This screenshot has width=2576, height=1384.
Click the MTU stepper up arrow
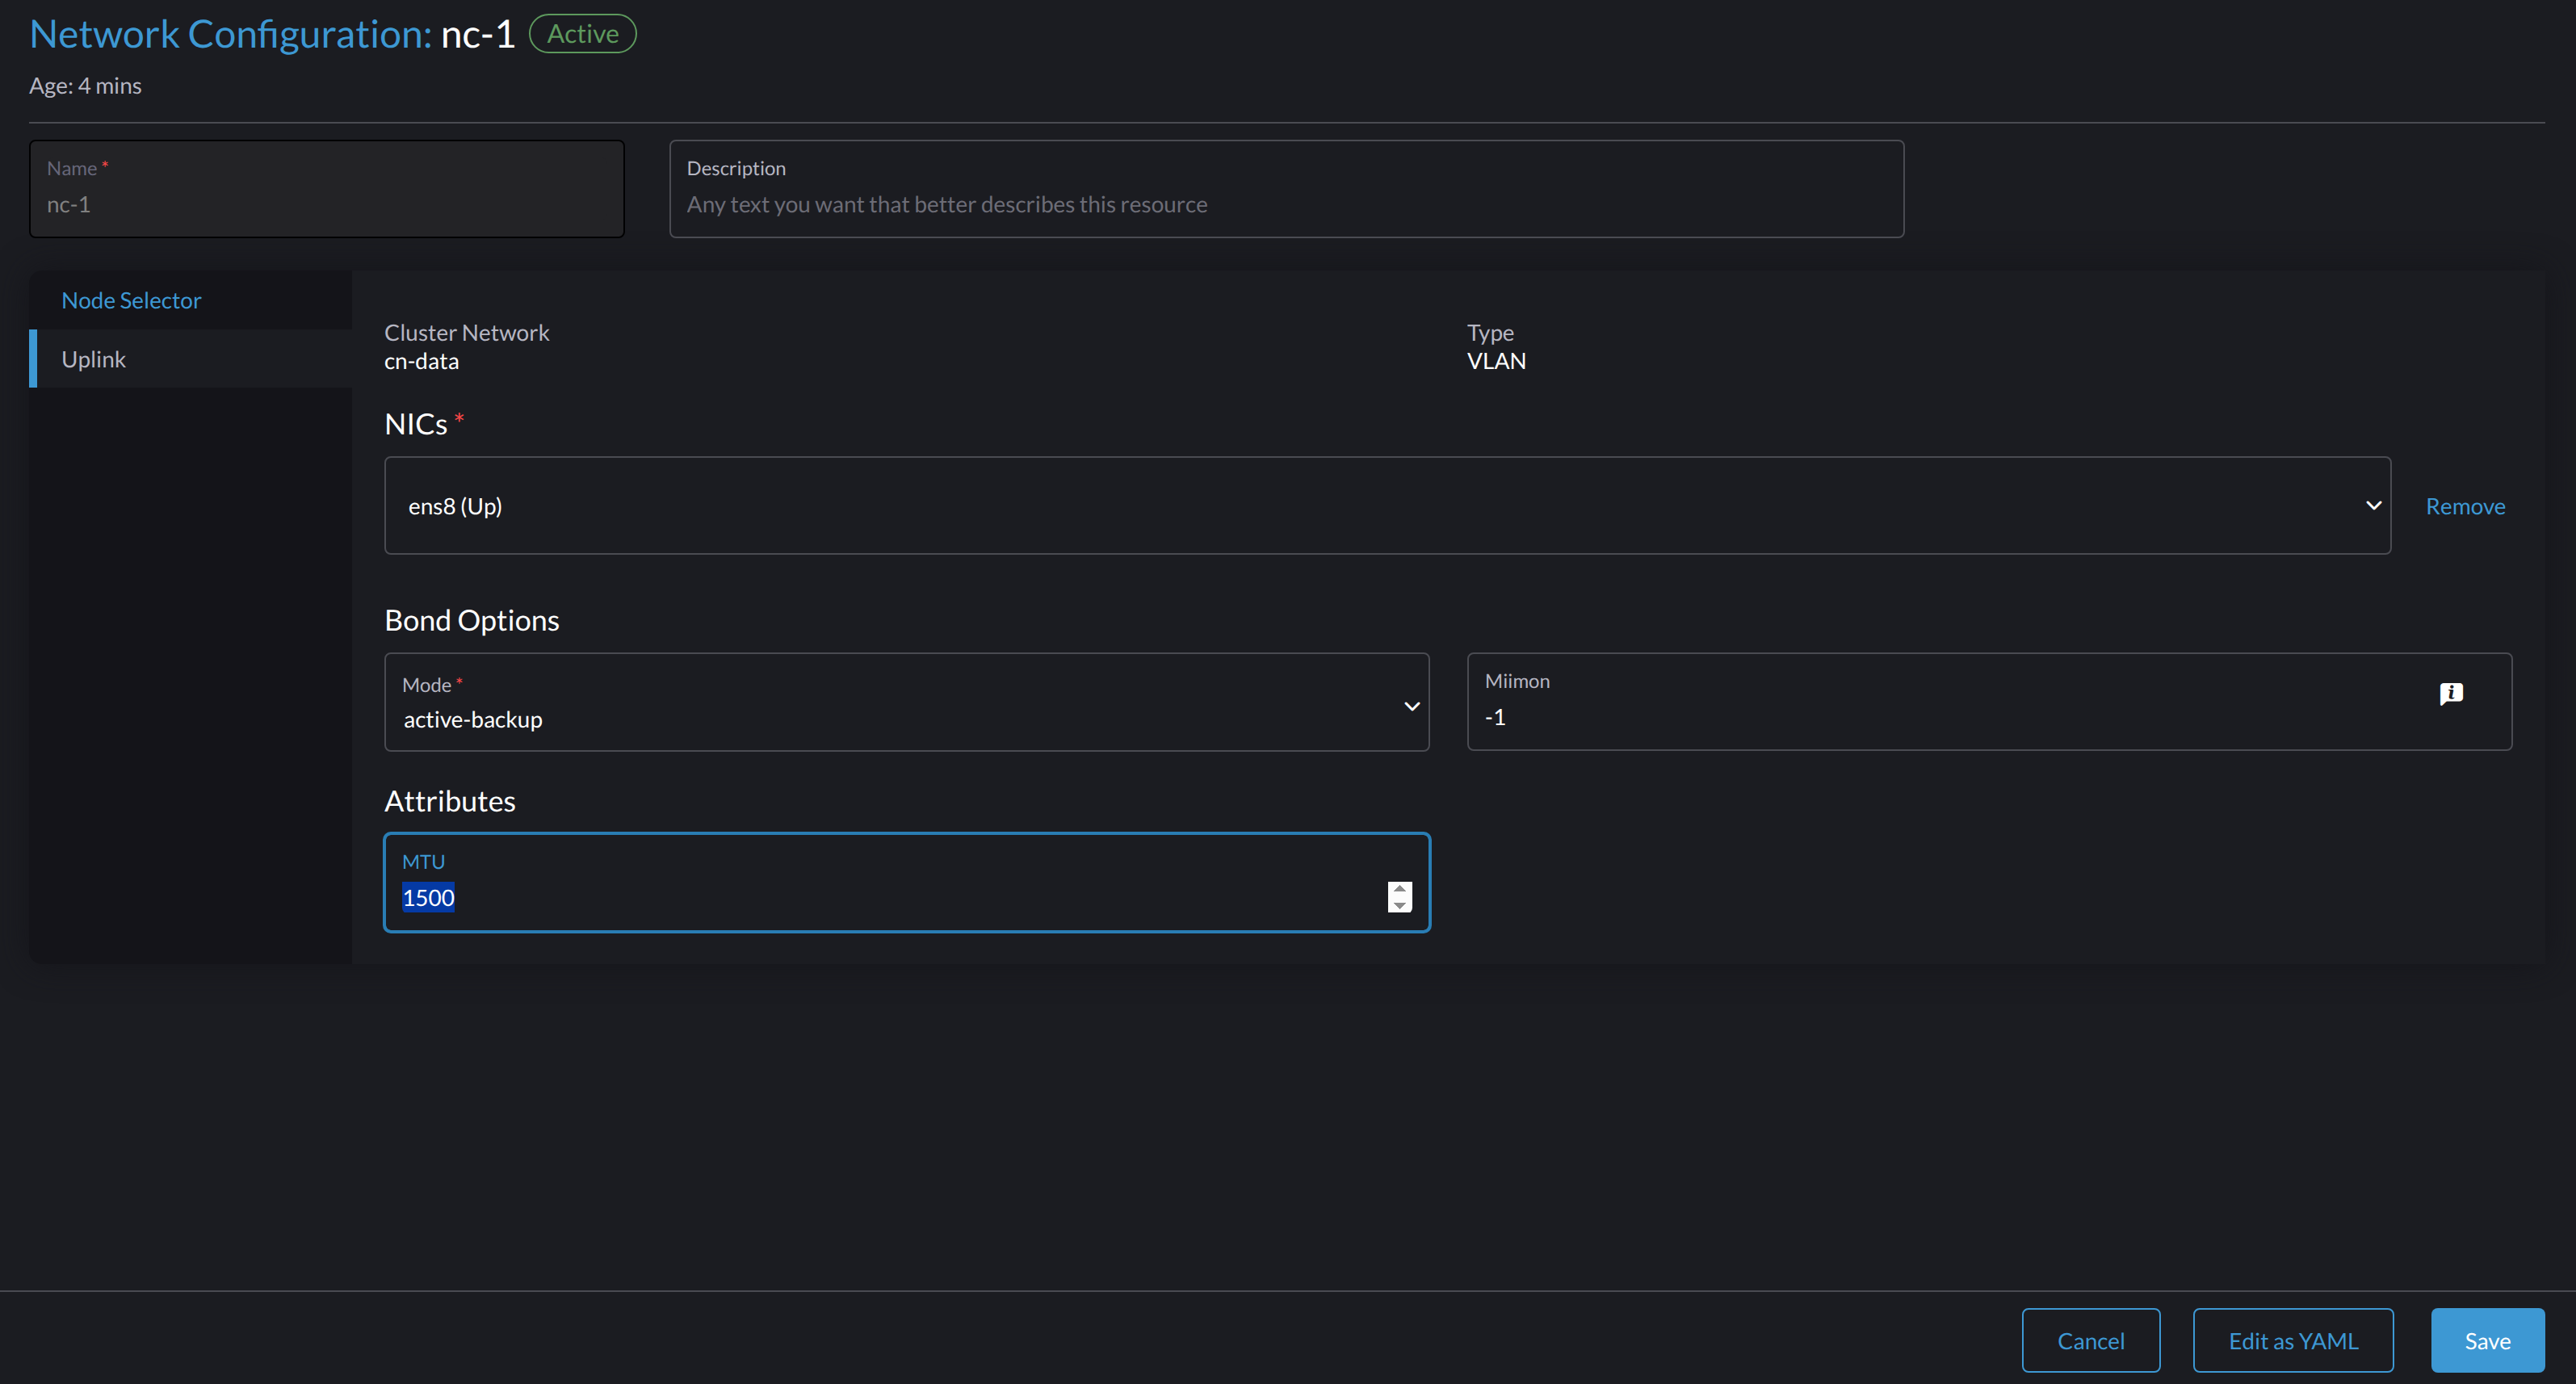click(x=1399, y=889)
